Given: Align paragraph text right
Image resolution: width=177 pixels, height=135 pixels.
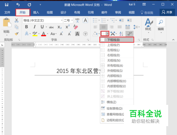Looking at the screenshot, I should [x=112, y=27].
